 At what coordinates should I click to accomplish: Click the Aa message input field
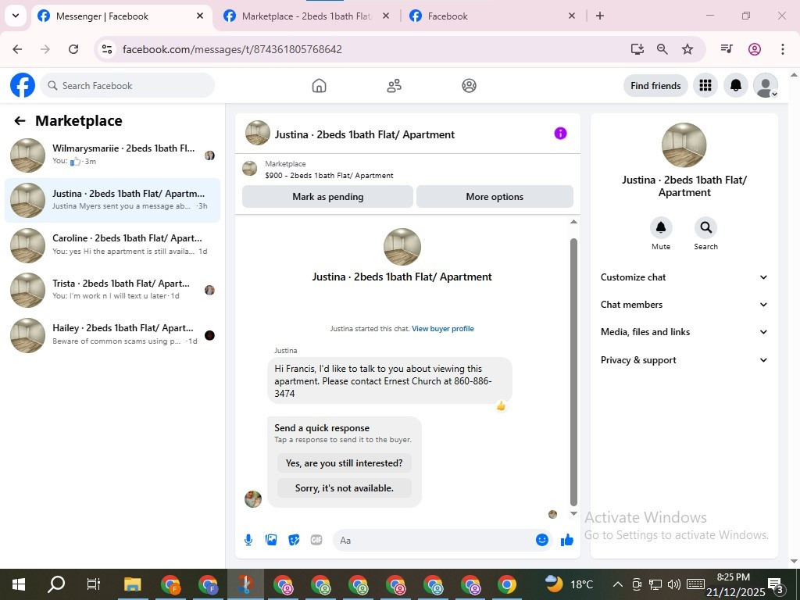tap(434, 541)
